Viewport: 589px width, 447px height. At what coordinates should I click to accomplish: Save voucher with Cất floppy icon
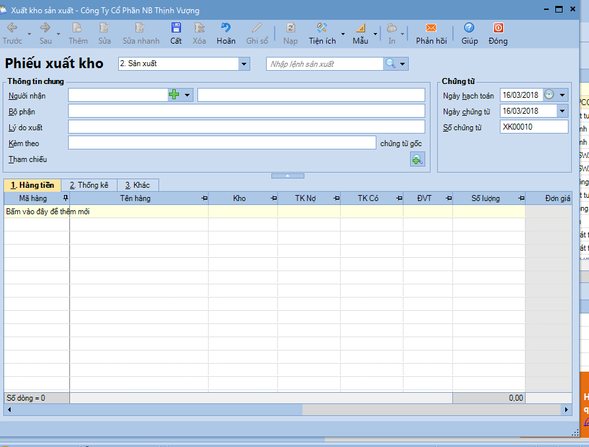point(176,28)
